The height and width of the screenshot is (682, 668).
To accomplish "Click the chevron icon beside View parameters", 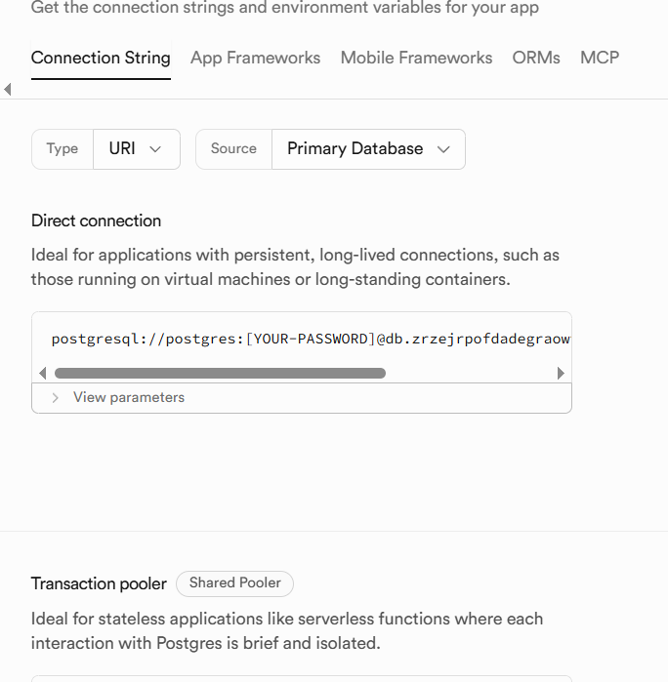I will (56, 397).
